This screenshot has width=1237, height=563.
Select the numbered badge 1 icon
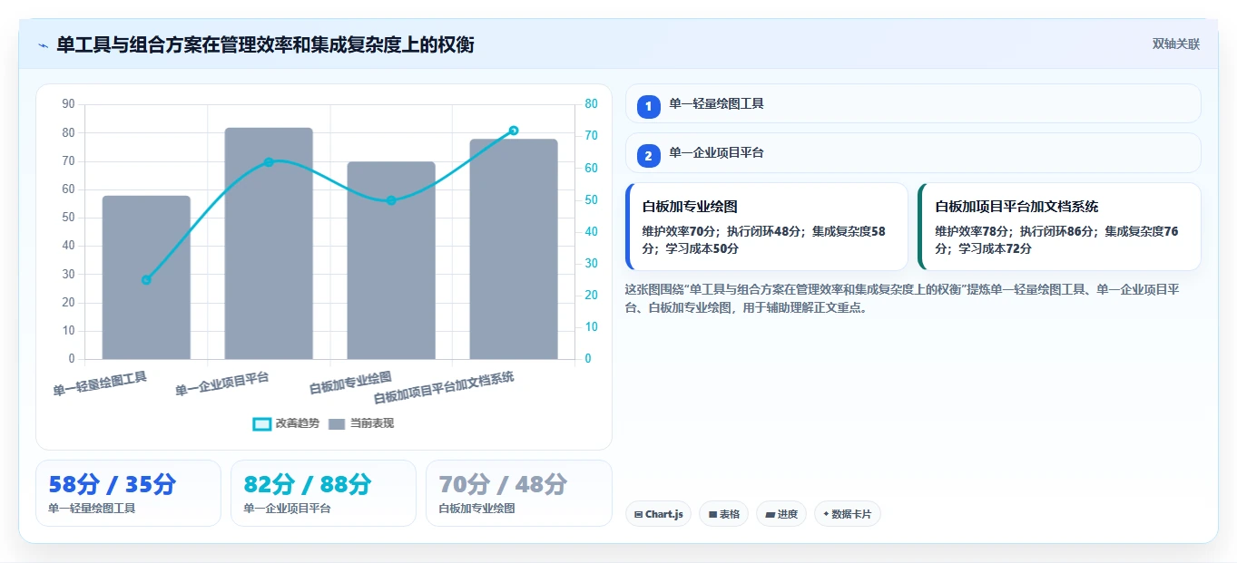[648, 107]
